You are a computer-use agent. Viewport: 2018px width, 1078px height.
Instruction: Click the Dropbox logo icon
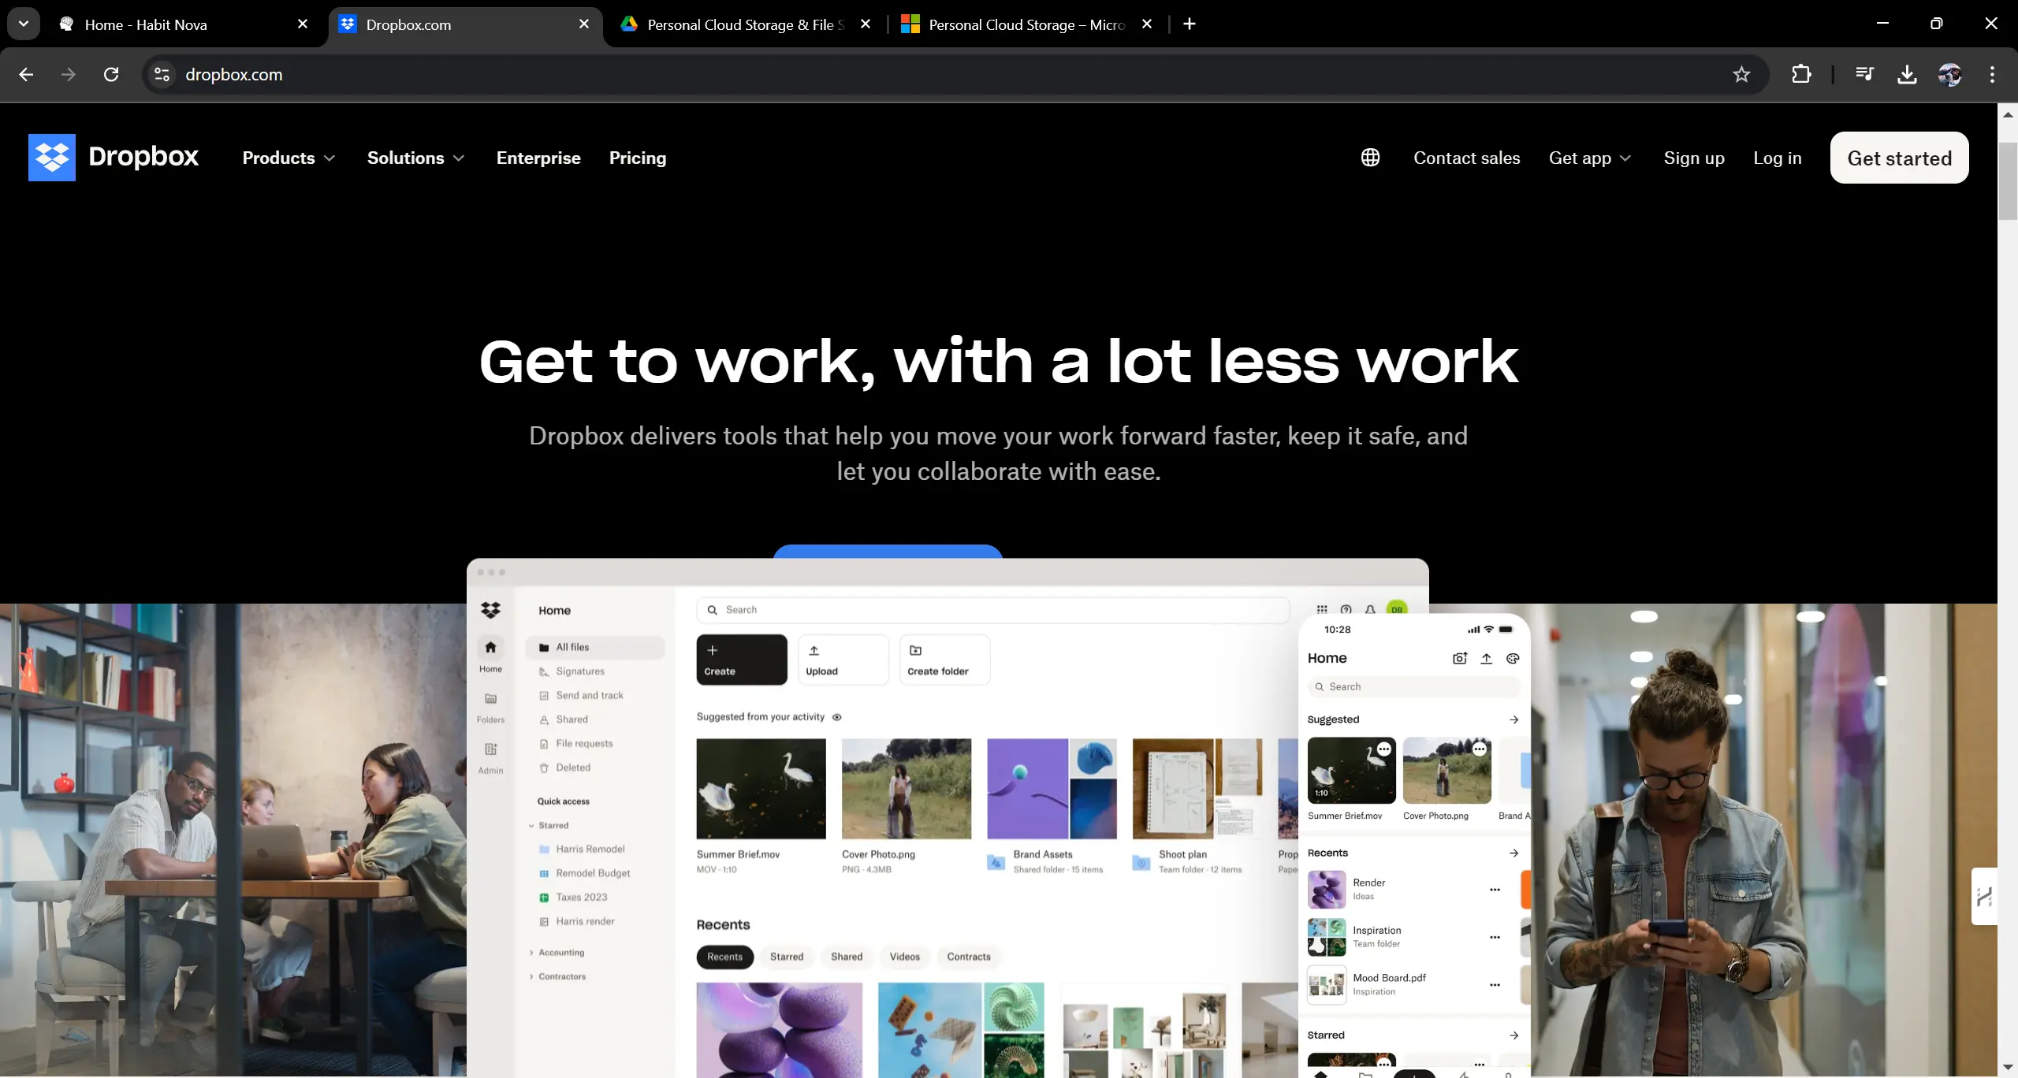[x=52, y=158]
